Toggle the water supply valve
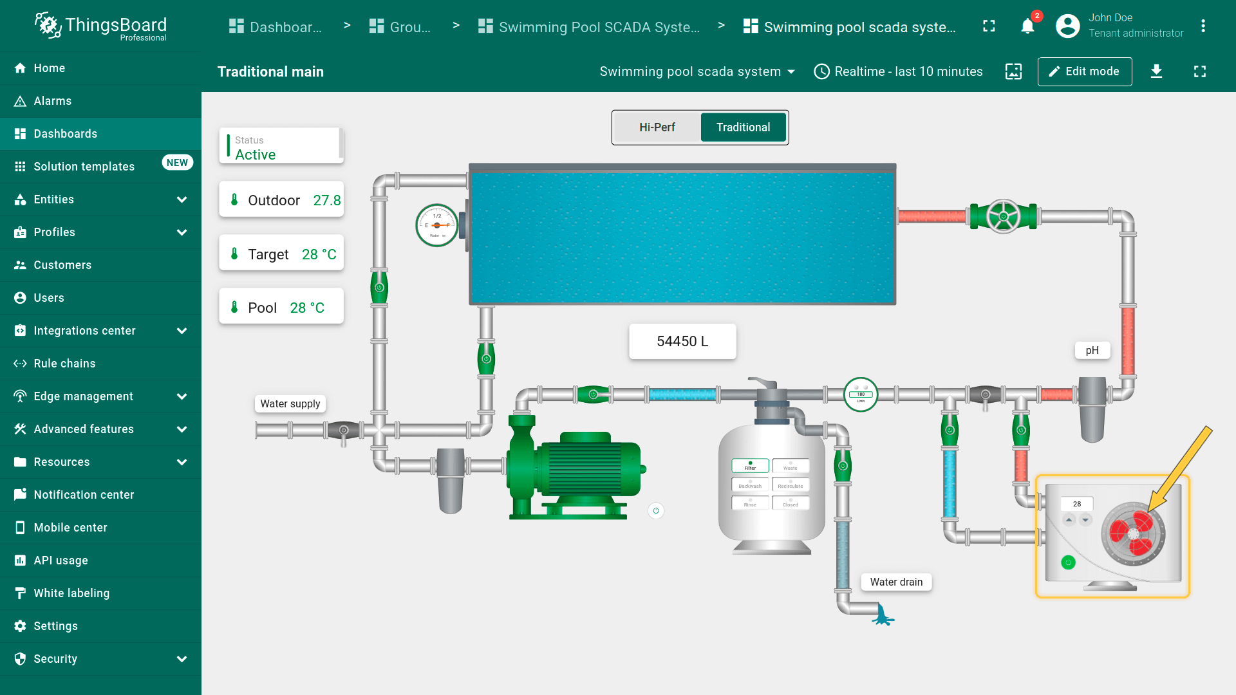This screenshot has width=1236, height=695. pos(344,430)
